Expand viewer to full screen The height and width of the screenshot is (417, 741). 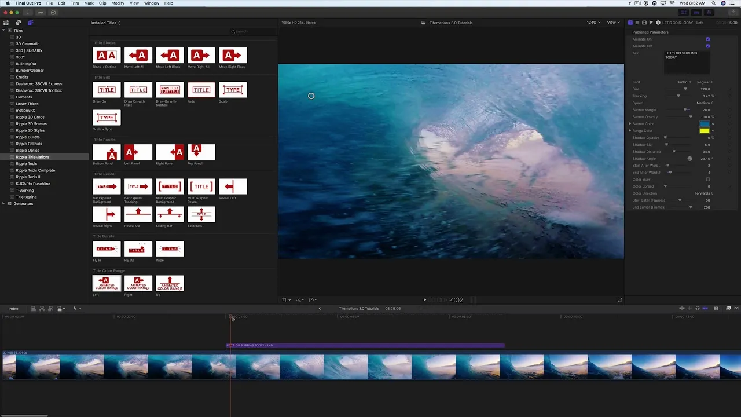click(619, 300)
